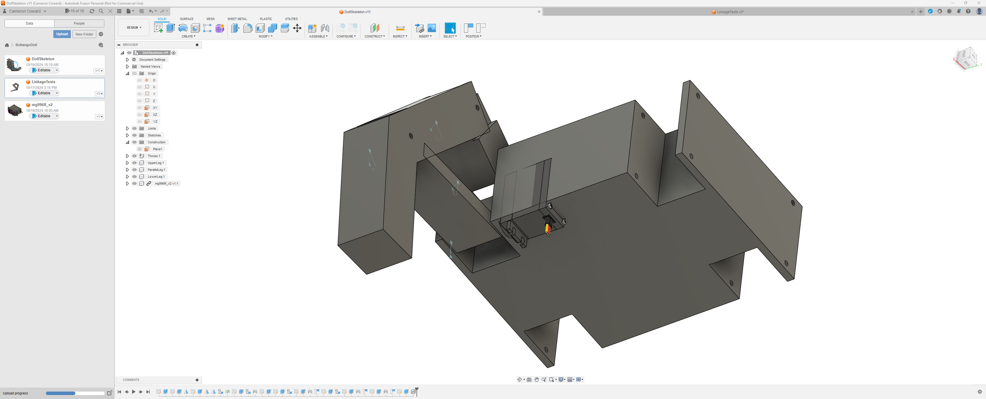The height and width of the screenshot is (399, 986).
Task: Toggle visibility of Sketches folder
Action: coord(134,135)
